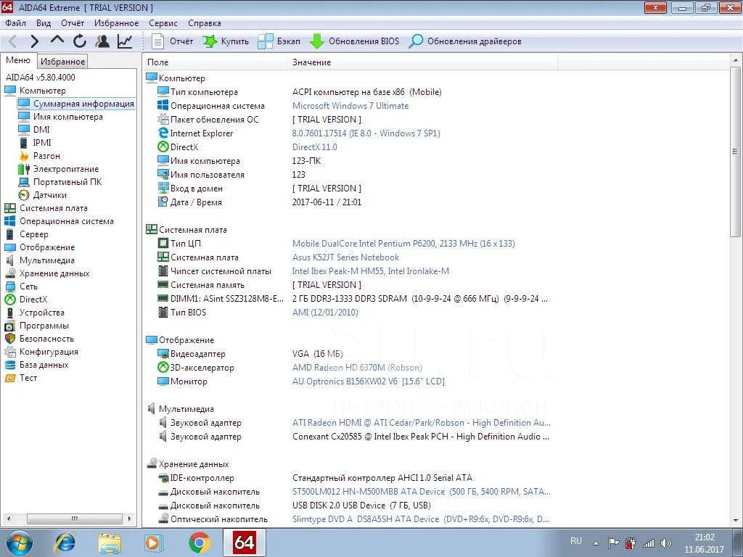Expand Операционная система in the sidebar tree
Image resolution: width=743 pixels, height=557 pixels.
66,221
